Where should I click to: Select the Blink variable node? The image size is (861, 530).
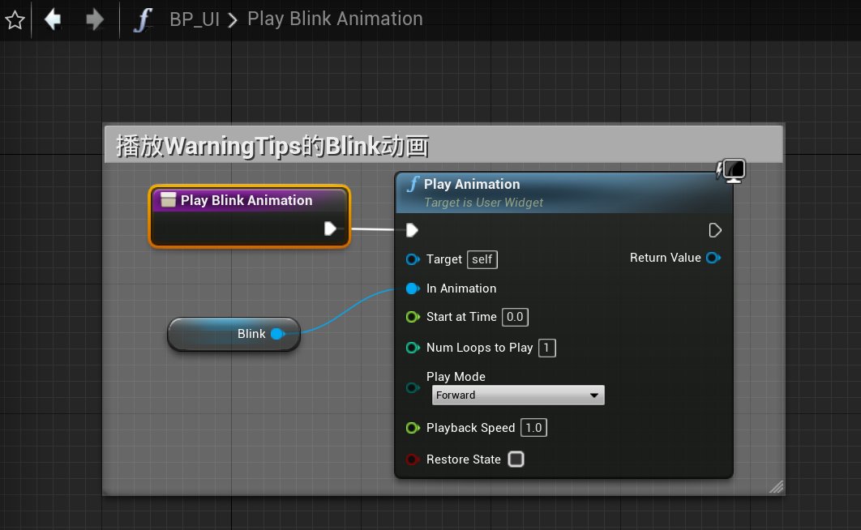click(x=234, y=334)
